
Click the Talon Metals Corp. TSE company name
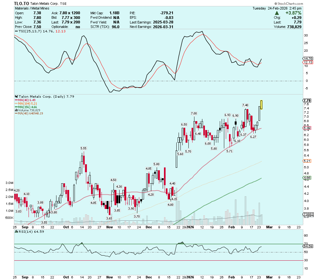click(x=49, y=3)
